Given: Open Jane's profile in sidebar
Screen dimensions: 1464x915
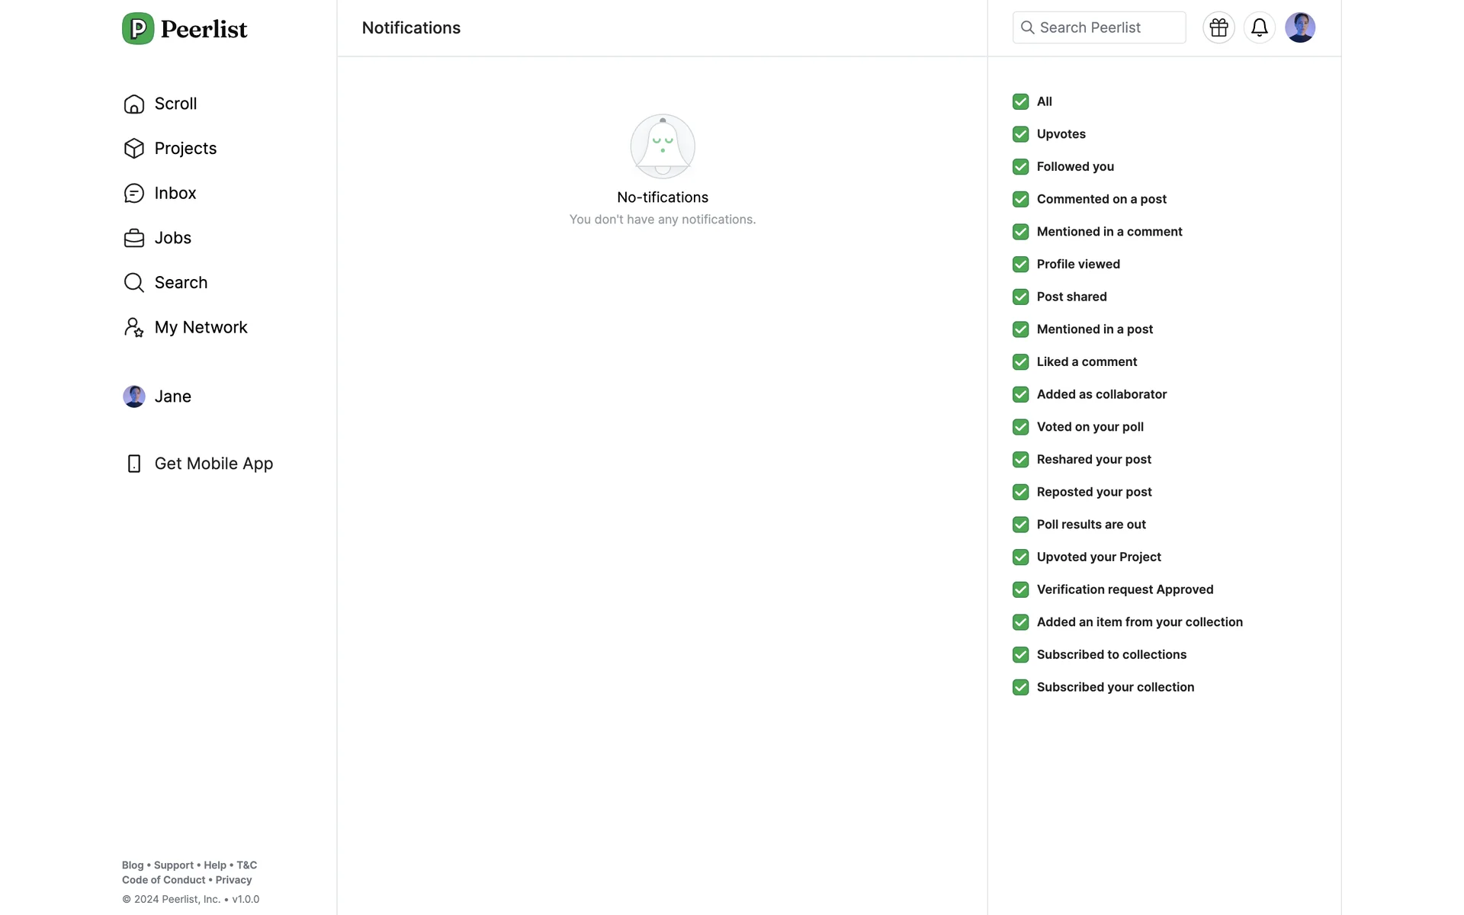Looking at the screenshot, I should (172, 396).
